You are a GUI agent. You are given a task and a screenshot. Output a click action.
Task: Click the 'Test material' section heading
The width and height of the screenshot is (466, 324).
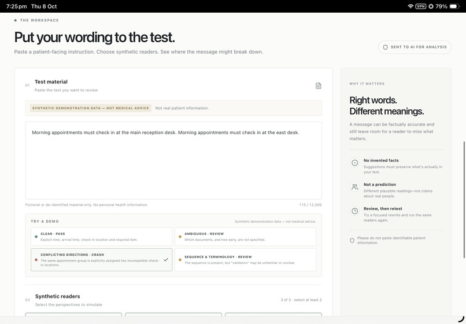pos(51,82)
